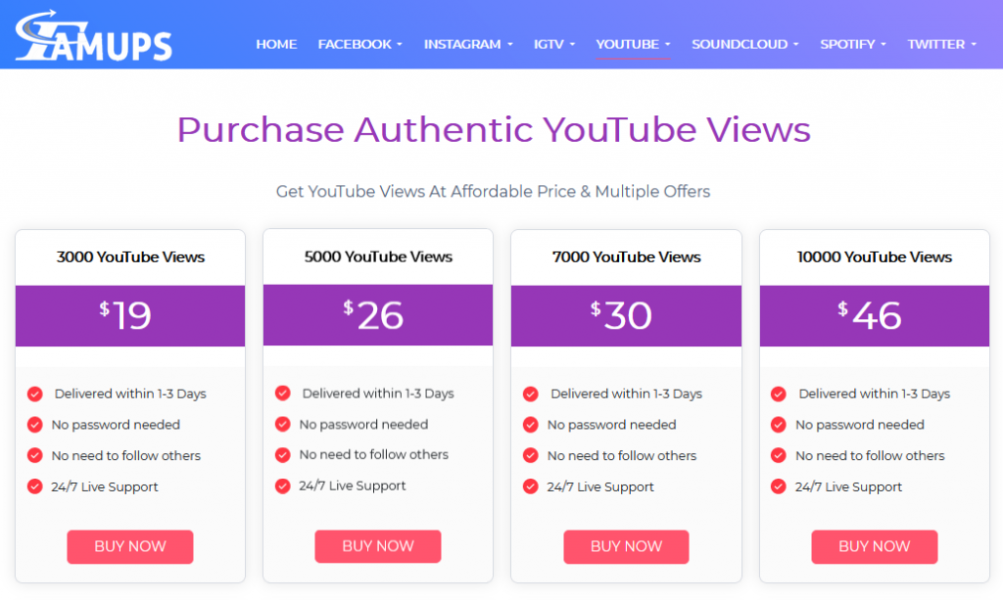Screen dimensions: 1003x600
Task: Open the SOUNDCLOUD menu
Action: click(745, 44)
